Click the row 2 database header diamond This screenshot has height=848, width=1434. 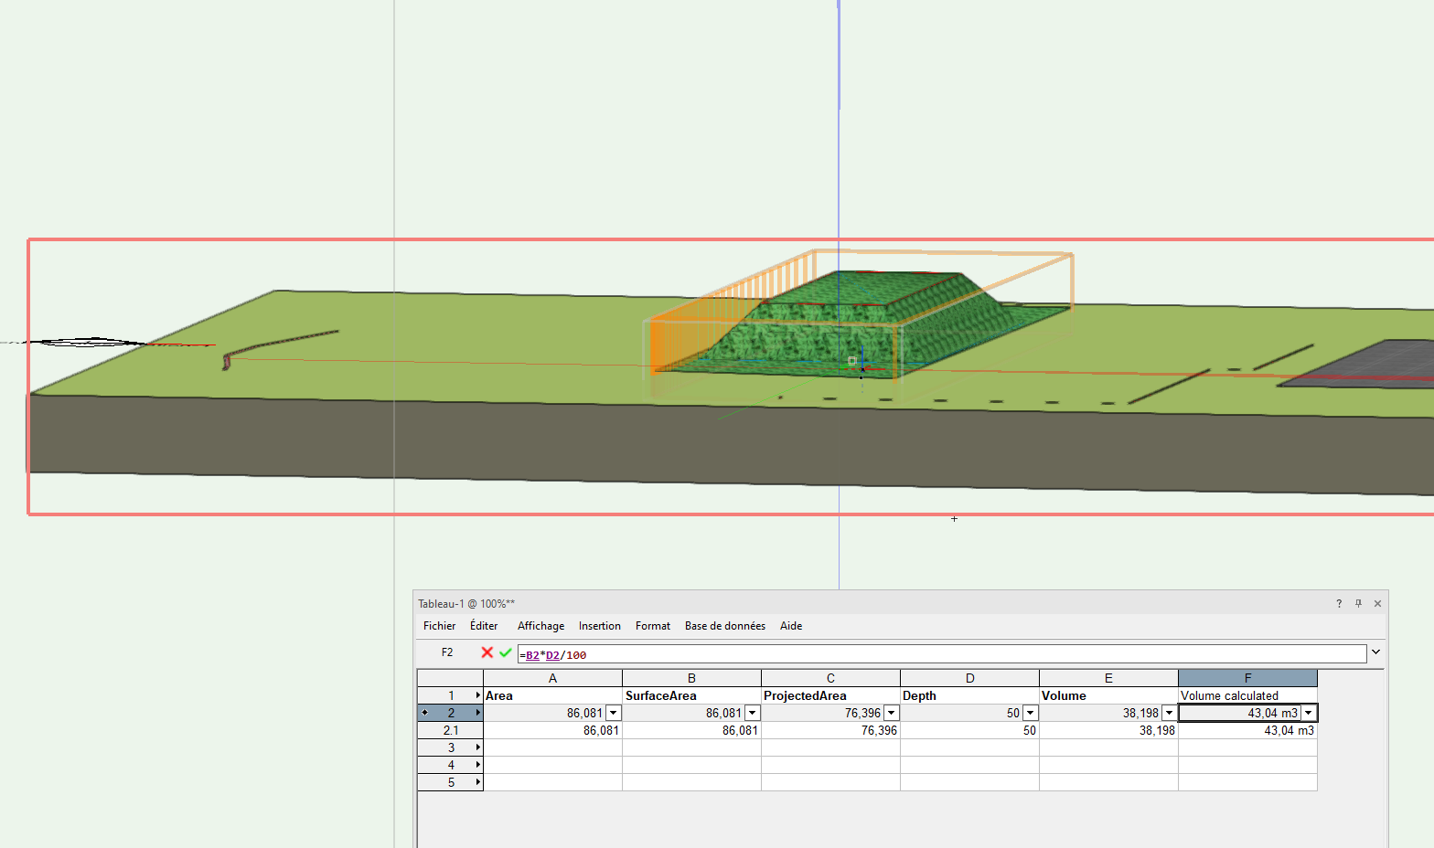(424, 713)
